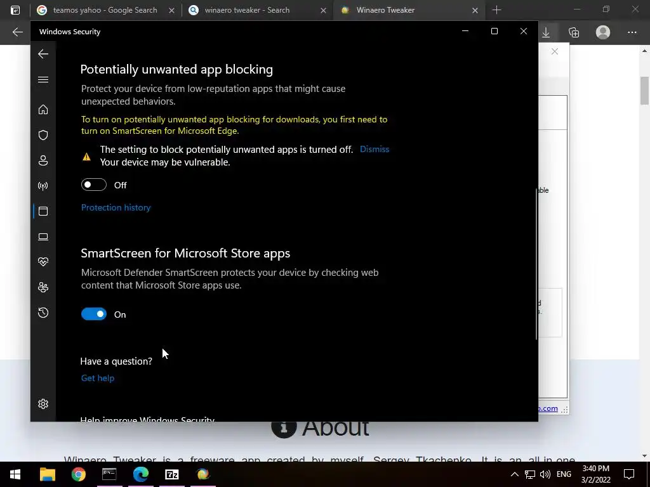Open Winaero Tweaker from taskbar
The image size is (650, 487).
tap(202, 474)
